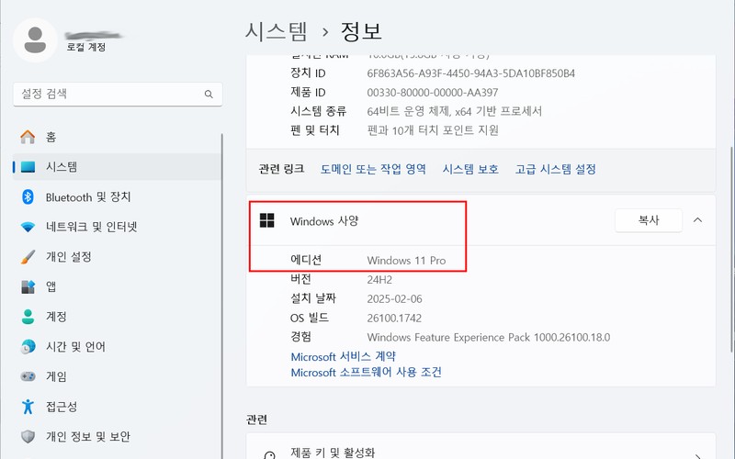Click the network Wi-Fi icon
The width and height of the screenshot is (735, 459).
[28, 227]
